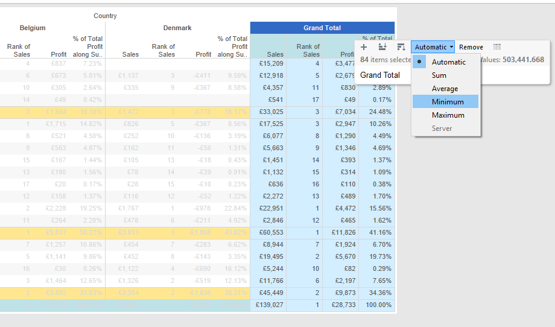Choose Sum from the totals menu
The width and height of the screenshot is (555, 327).
point(439,75)
